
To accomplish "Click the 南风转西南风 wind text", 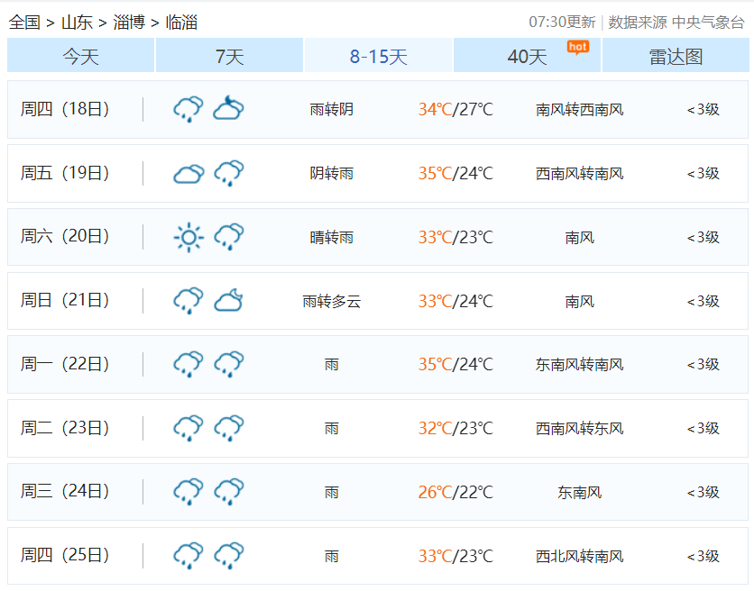I will pos(579,110).
